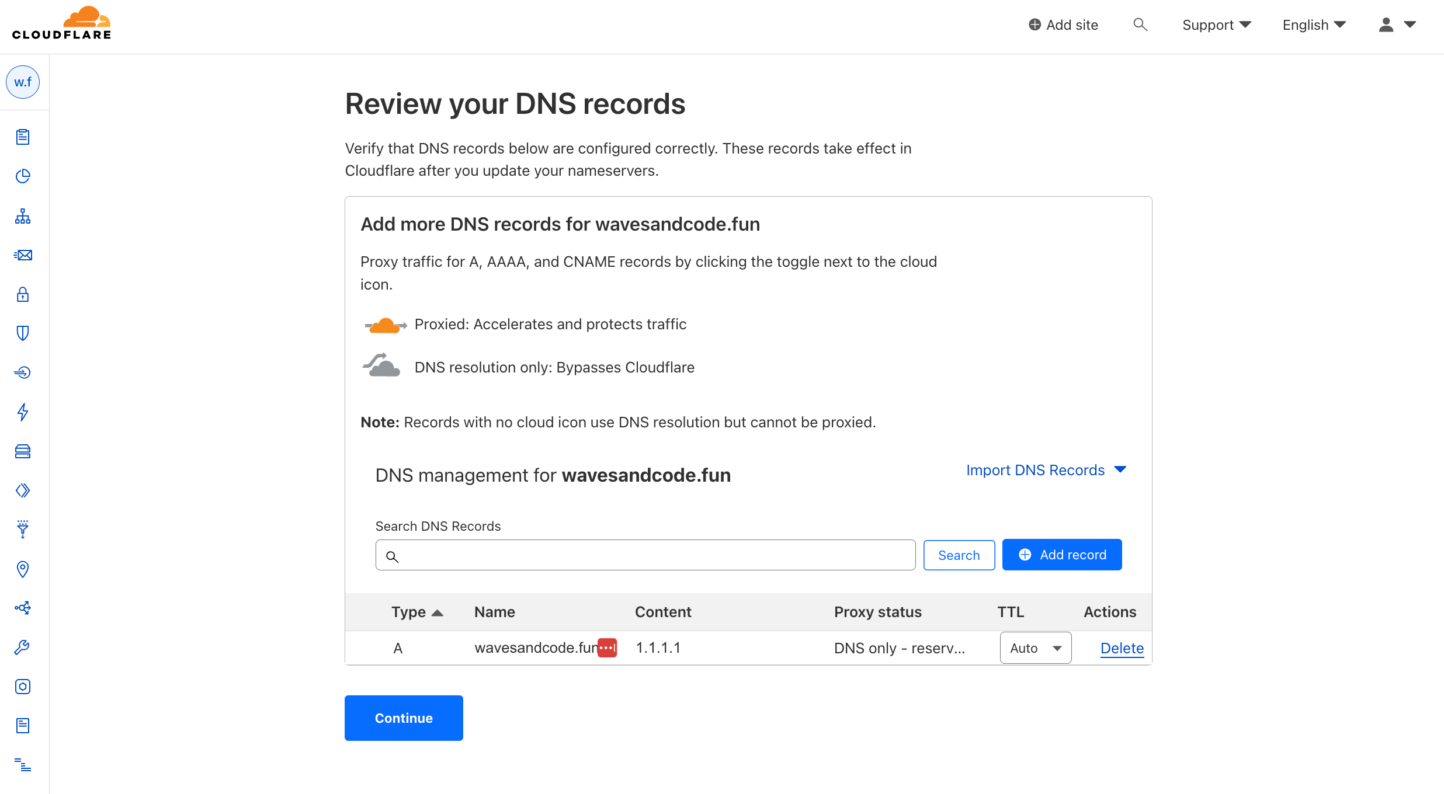This screenshot has height=794, width=1444.
Task: Open the Auto TTL dropdown
Action: pos(1036,648)
